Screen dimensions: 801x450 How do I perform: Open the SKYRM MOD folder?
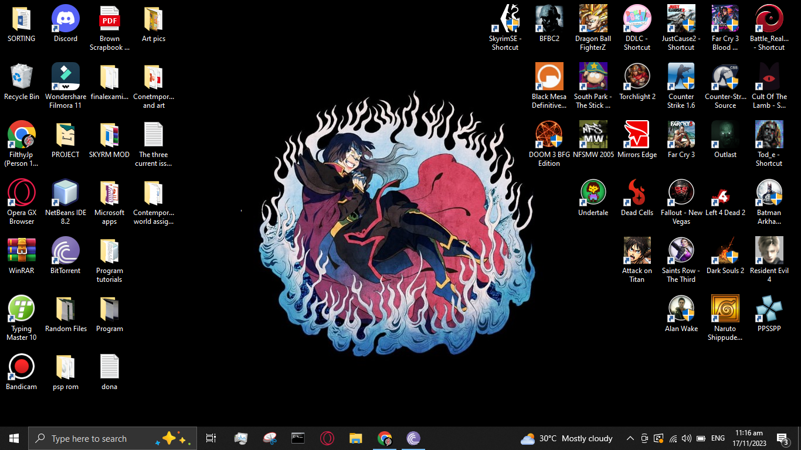point(110,139)
